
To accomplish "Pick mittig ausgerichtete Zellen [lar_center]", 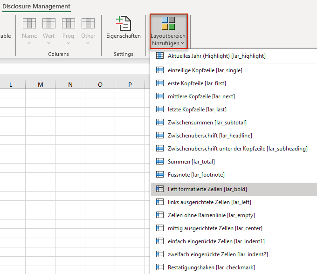I will 234,228.
